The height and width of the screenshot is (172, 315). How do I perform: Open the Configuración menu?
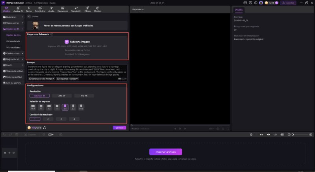click(41, 2)
